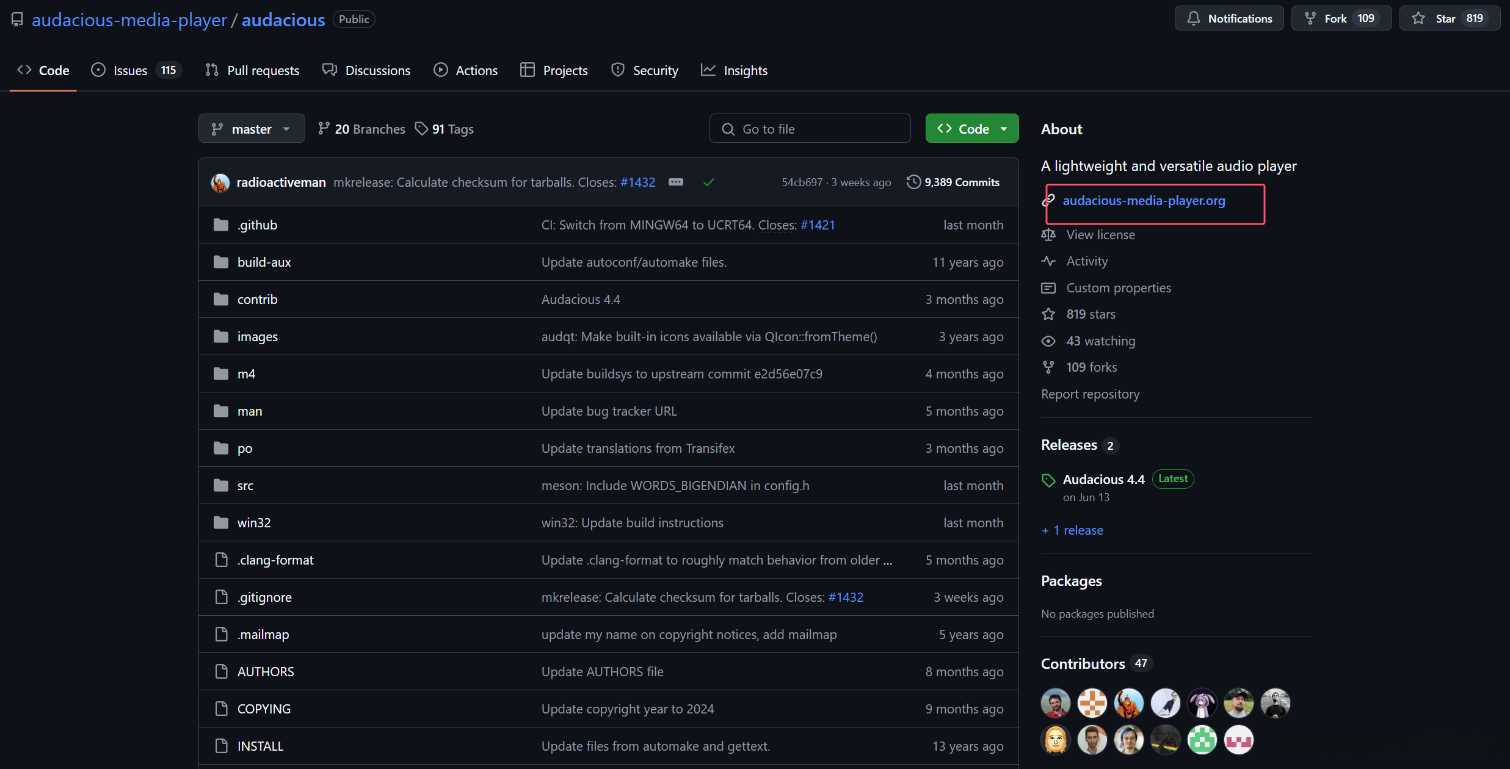The image size is (1510, 769).
Task: Click the Notifications bell button
Action: 1229,18
